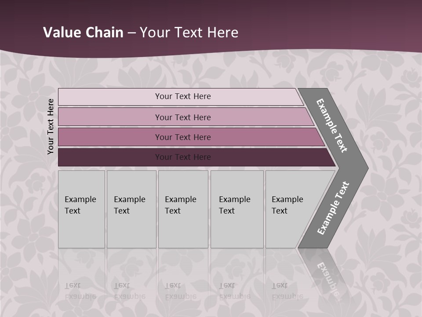
Task: Select the first gray Example Text box
Action: (81, 209)
